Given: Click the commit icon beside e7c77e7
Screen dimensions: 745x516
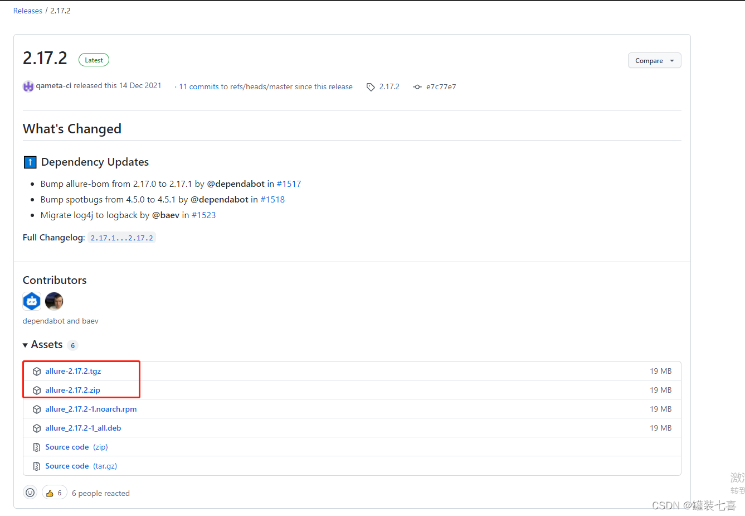Looking at the screenshot, I should 417,87.
